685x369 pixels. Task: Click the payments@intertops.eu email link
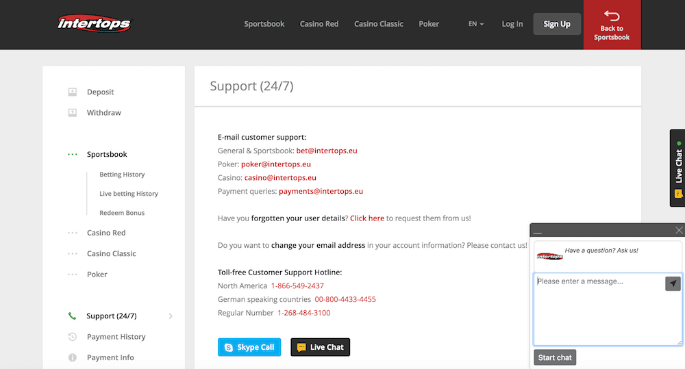click(x=321, y=191)
